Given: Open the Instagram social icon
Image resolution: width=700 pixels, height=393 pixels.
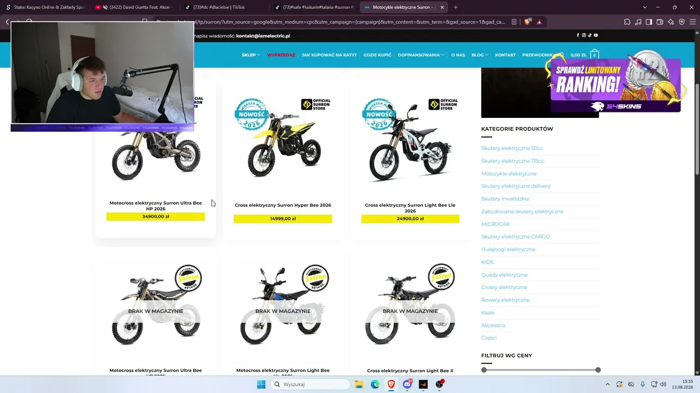Looking at the screenshot, I should tap(584, 35).
